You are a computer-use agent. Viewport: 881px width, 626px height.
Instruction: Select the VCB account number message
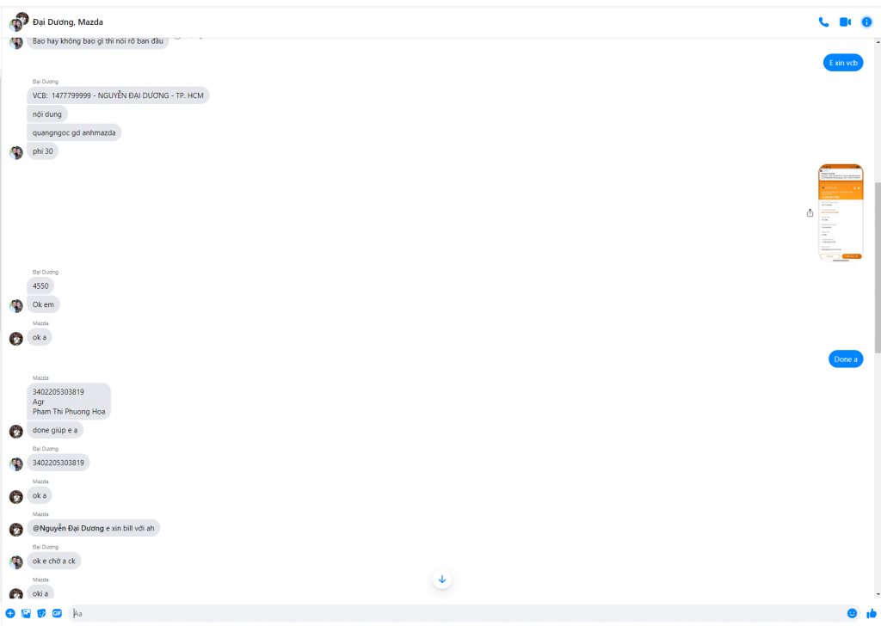118,95
